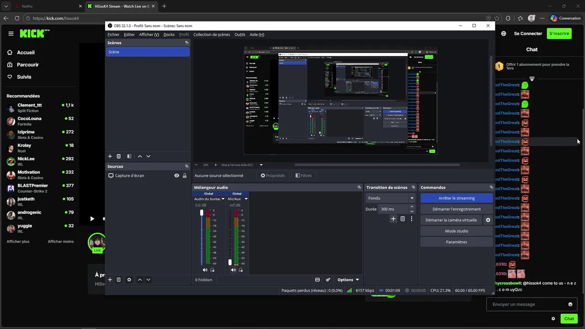
Task: Zoom out preview with minus icon
Action: coord(197,165)
